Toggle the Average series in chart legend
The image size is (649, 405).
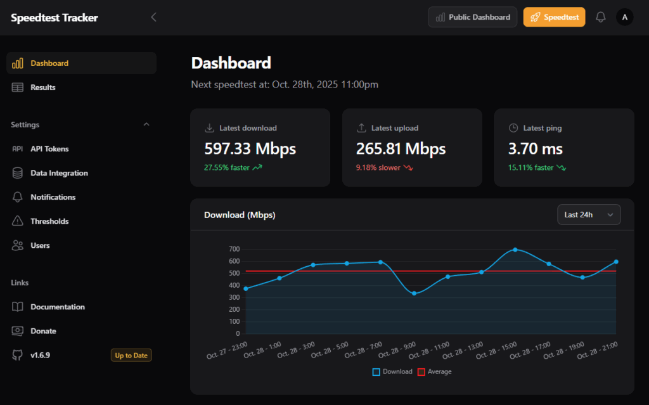coord(434,372)
